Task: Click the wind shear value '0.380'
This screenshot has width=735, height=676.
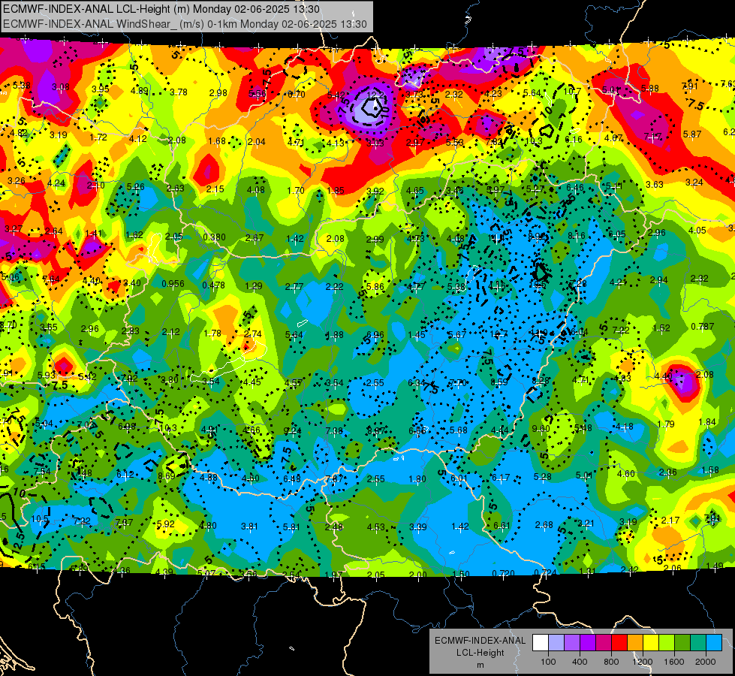Action: pos(214,237)
